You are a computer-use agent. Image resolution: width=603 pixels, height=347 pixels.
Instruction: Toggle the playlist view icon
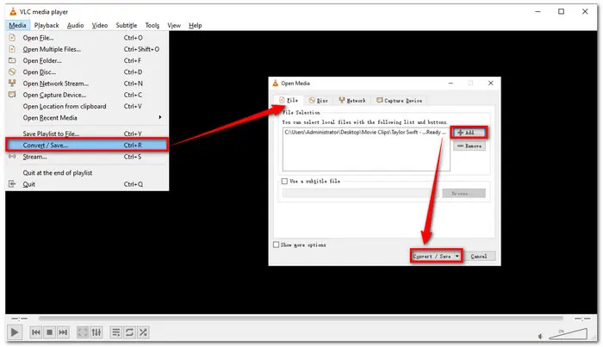point(115,332)
